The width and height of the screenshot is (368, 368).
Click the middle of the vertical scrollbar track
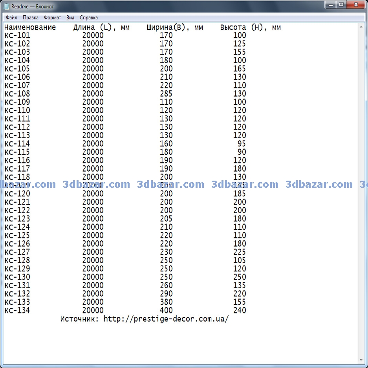(362, 192)
